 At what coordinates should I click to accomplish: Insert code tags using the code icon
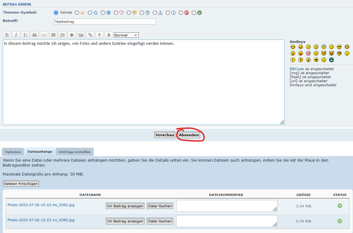pos(44,35)
